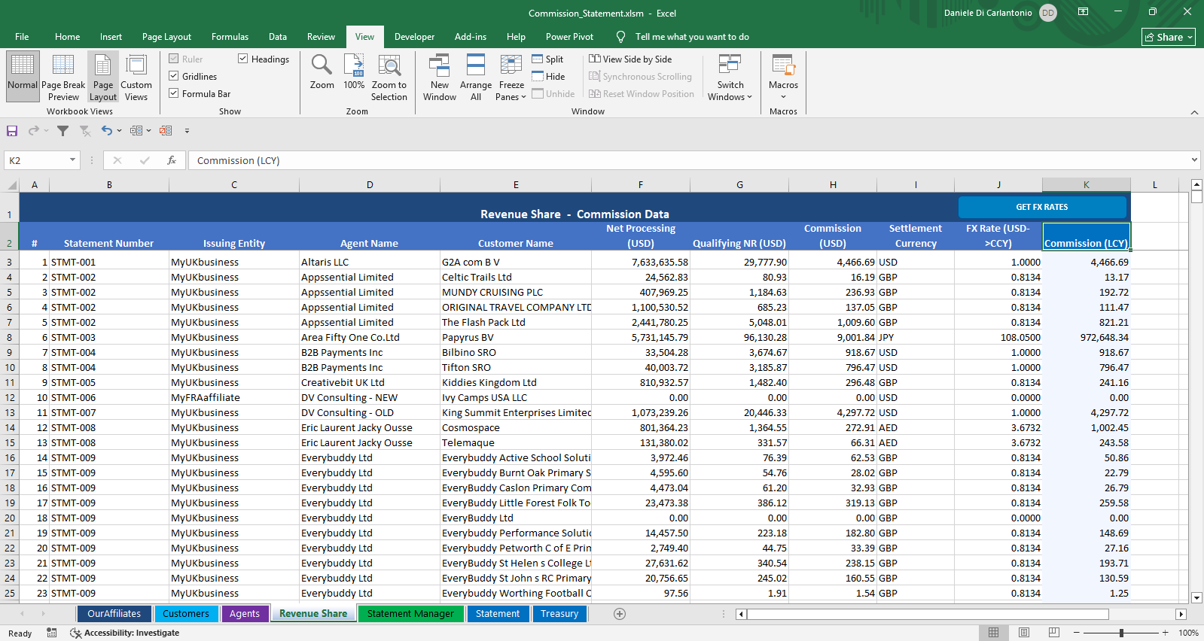Open the Home ribbon tab
Image resolution: width=1204 pixels, height=641 pixels.
click(x=67, y=37)
